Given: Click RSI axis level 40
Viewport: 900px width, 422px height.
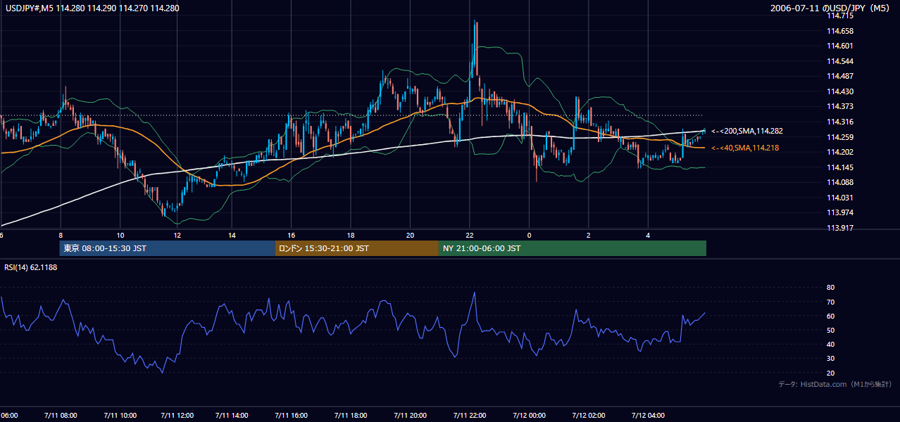Looking at the screenshot, I should pyautogui.click(x=830, y=345).
